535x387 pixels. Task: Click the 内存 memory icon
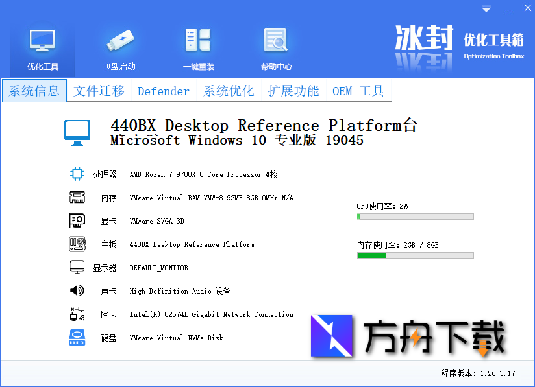77,197
